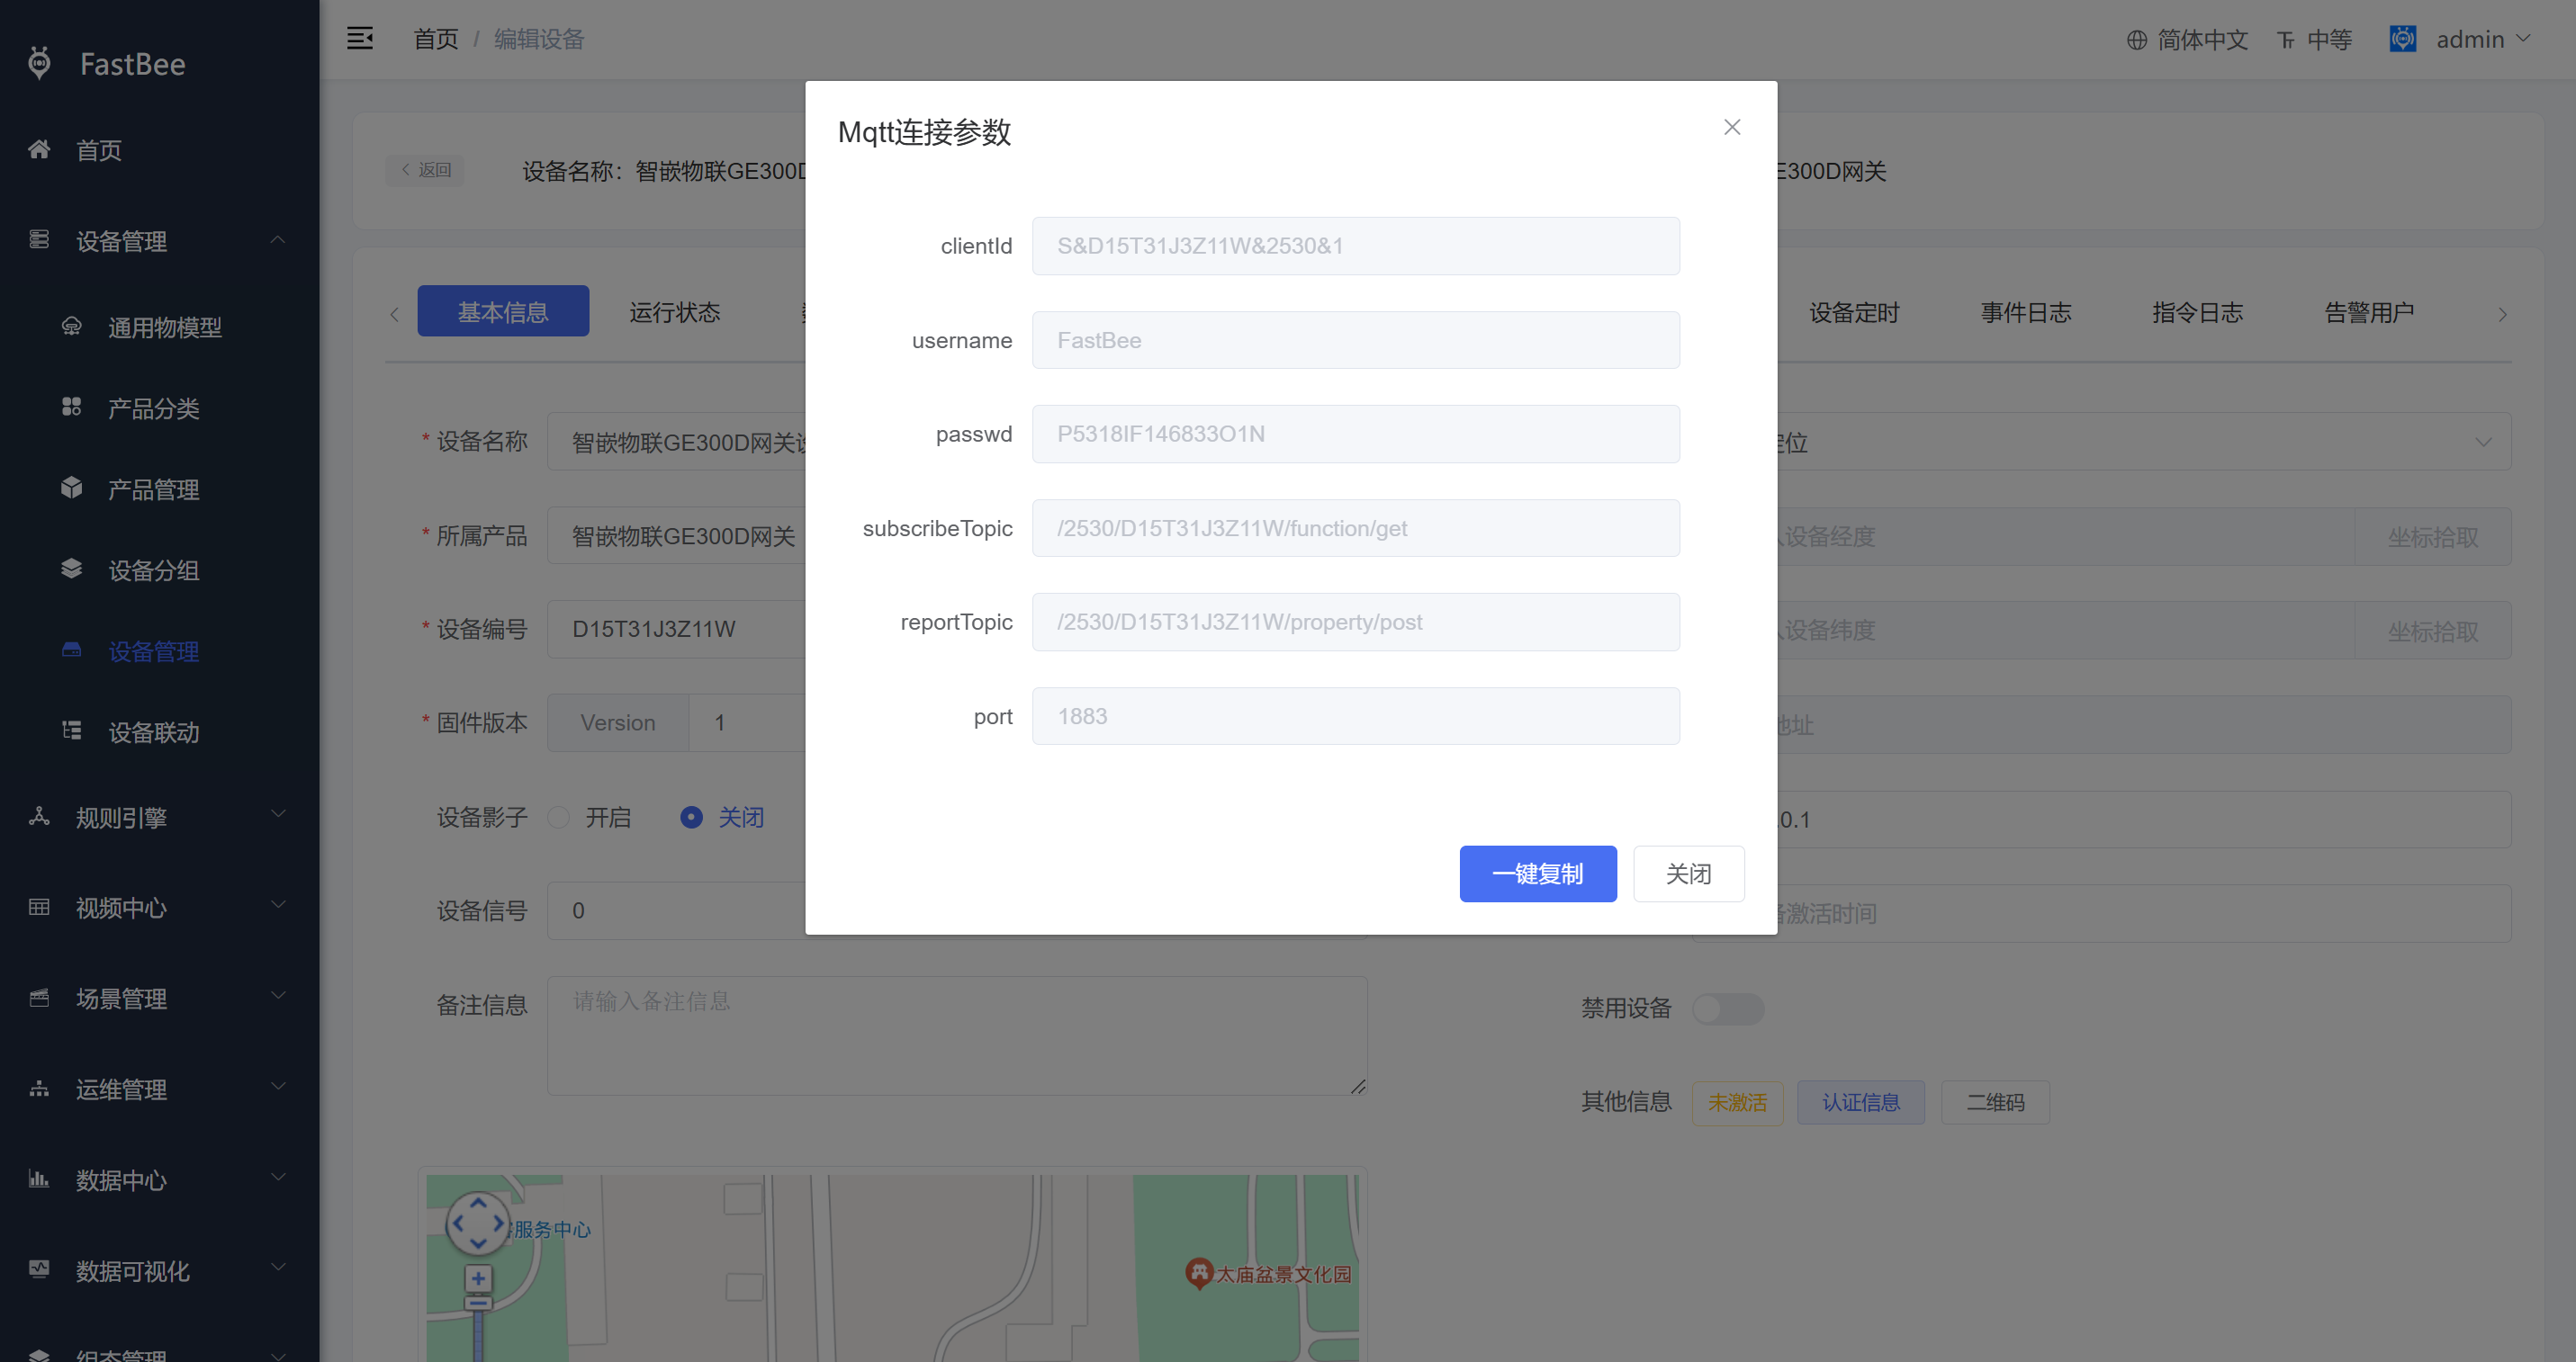Expand the 数据中心 sidebar group
Image resolution: width=2576 pixels, height=1362 pixels.
point(278,1178)
